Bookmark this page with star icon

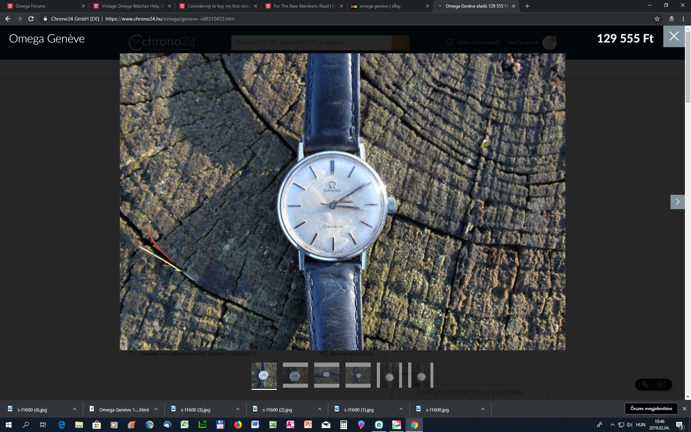657,19
